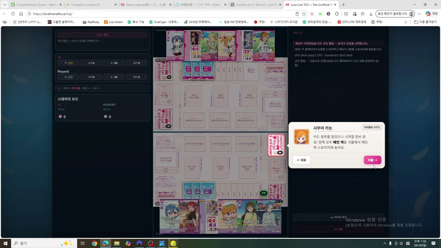Viewport: 441px width, 248px height.
Task: Open the RadiRuby bookmark
Action: (91, 22)
